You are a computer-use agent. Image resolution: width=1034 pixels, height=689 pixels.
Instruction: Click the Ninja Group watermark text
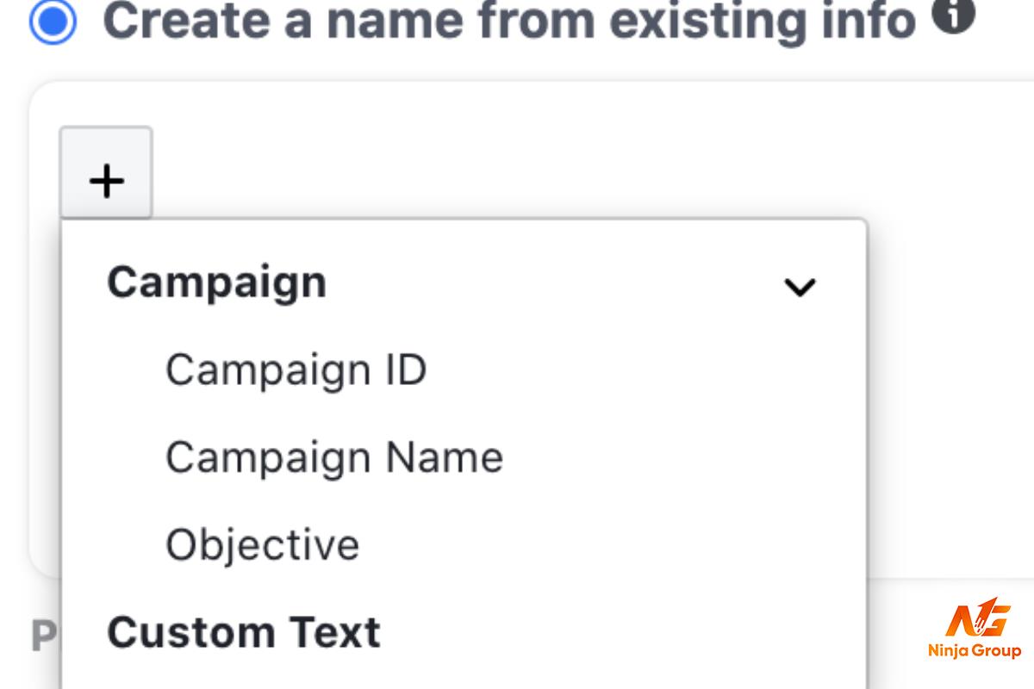click(x=975, y=651)
